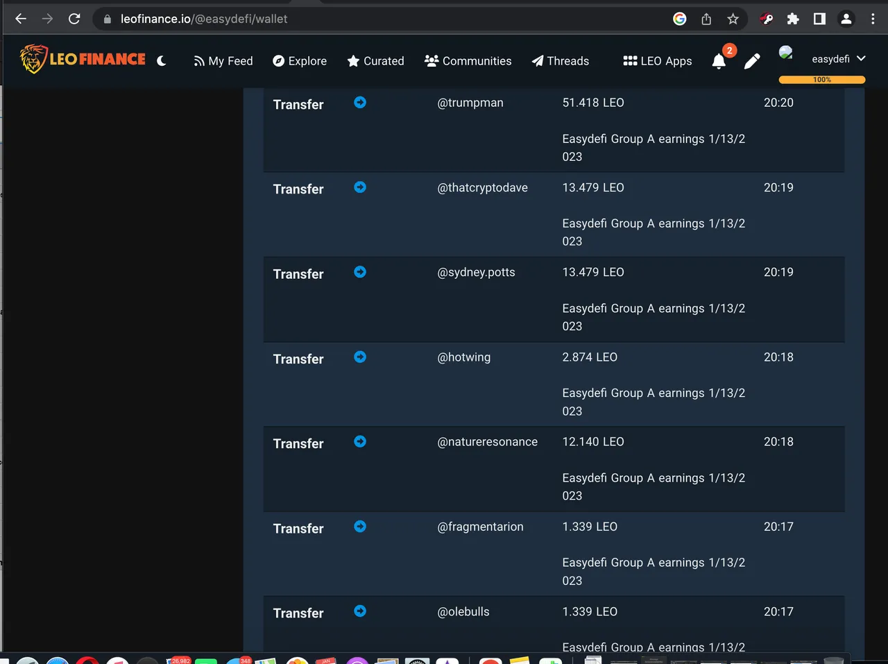The width and height of the screenshot is (888, 664).
Task: Click arrow icon in fragmentarion transfer row
Action: tap(360, 527)
